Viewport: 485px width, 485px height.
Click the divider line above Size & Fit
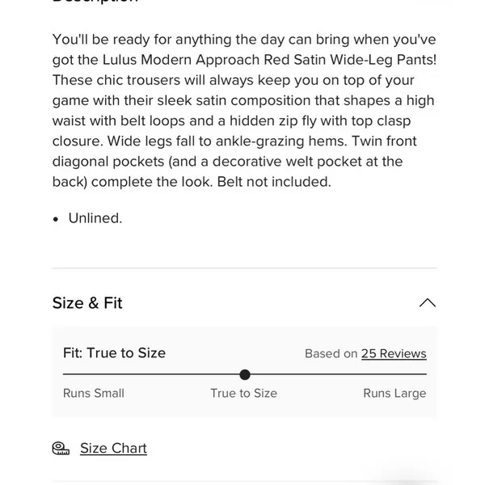coord(244,268)
